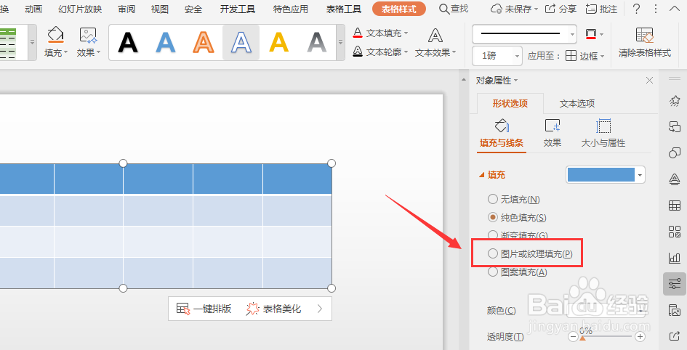Click the table Fill bucket icon
The height and width of the screenshot is (350, 687).
[x=56, y=35]
